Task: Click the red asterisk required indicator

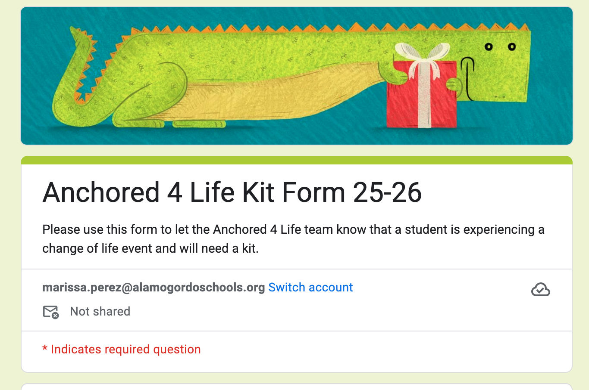Action: coord(45,349)
